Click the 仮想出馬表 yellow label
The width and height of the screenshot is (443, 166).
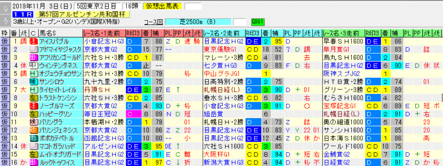tap(162, 6)
